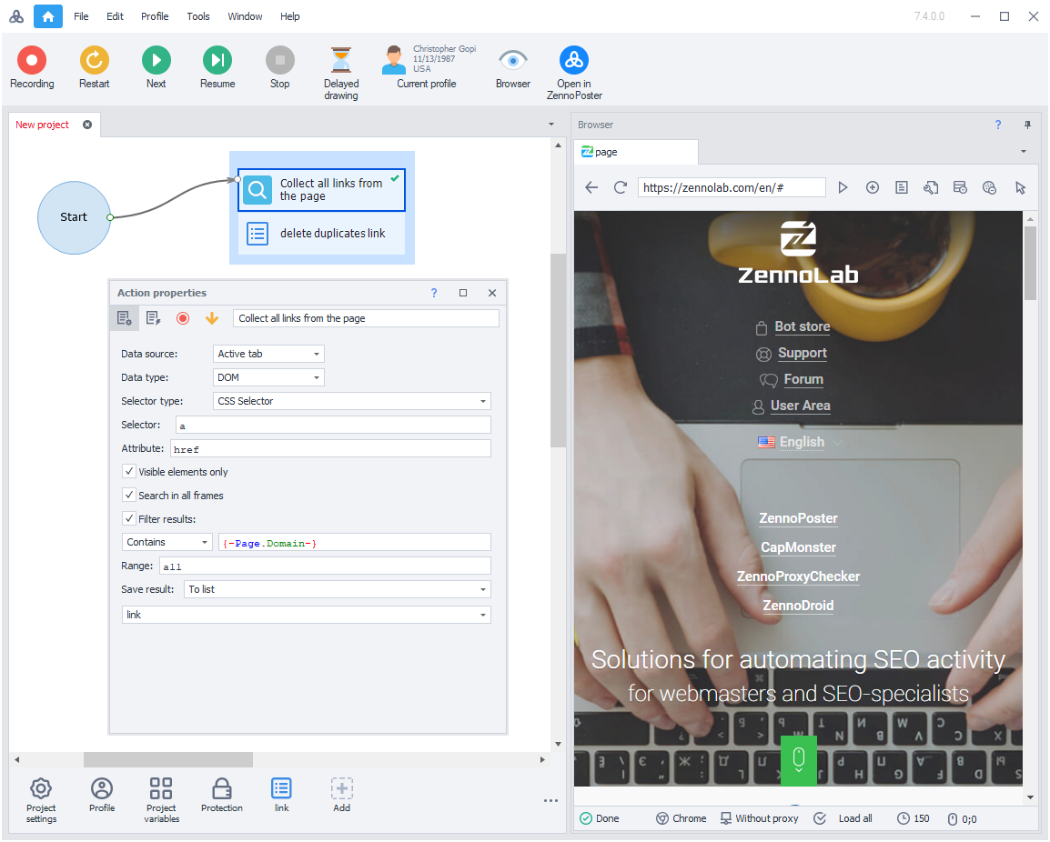The height and width of the screenshot is (842, 1050).
Task: Toggle the Browser eye icon
Action: pyautogui.click(x=513, y=61)
